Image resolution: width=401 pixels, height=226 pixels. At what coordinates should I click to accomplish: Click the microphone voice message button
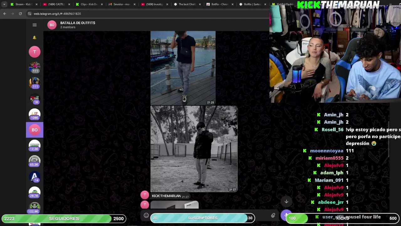click(x=286, y=215)
